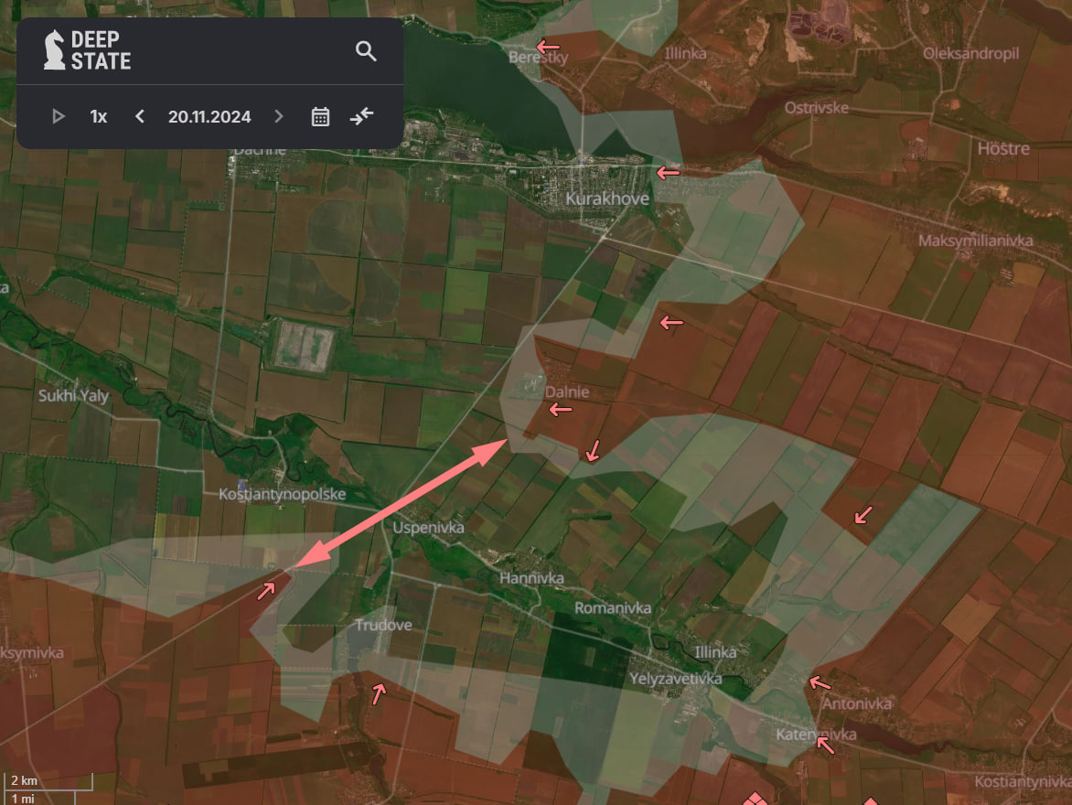1072x805 pixels.
Task: Change the 1x playback speed
Action: (x=98, y=116)
